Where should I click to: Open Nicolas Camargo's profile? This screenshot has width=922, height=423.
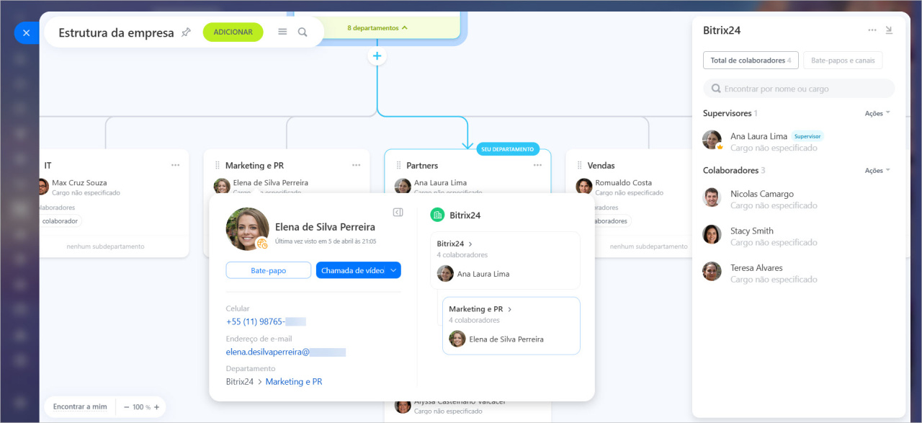click(762, 194)
